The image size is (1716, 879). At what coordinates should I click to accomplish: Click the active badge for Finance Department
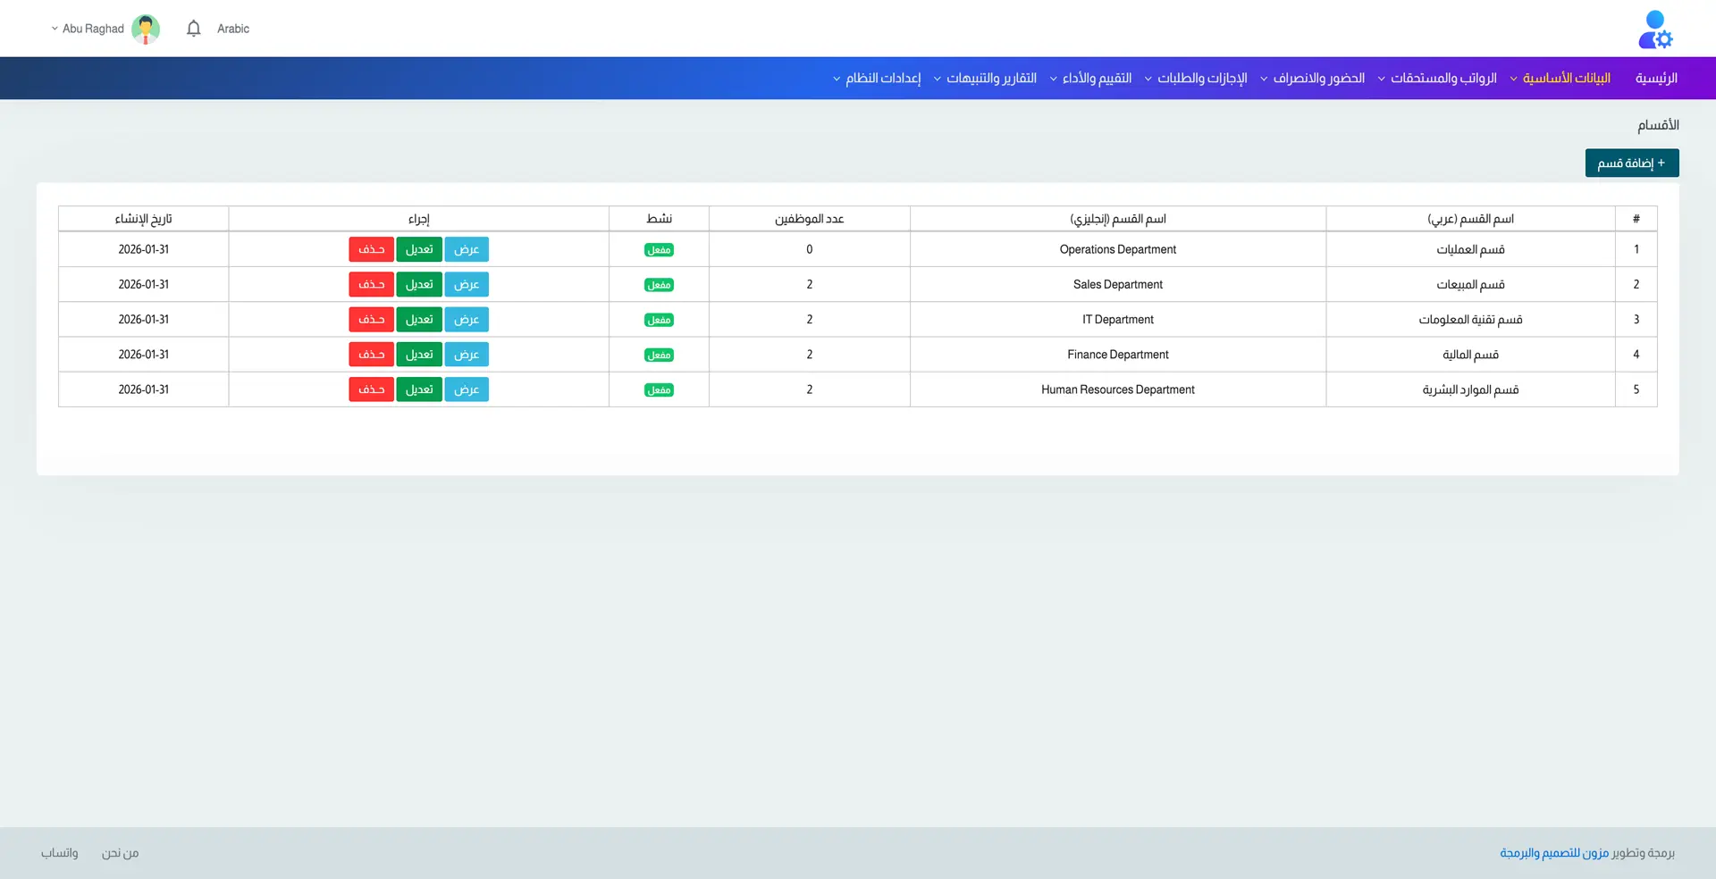(x=659, y=356)
